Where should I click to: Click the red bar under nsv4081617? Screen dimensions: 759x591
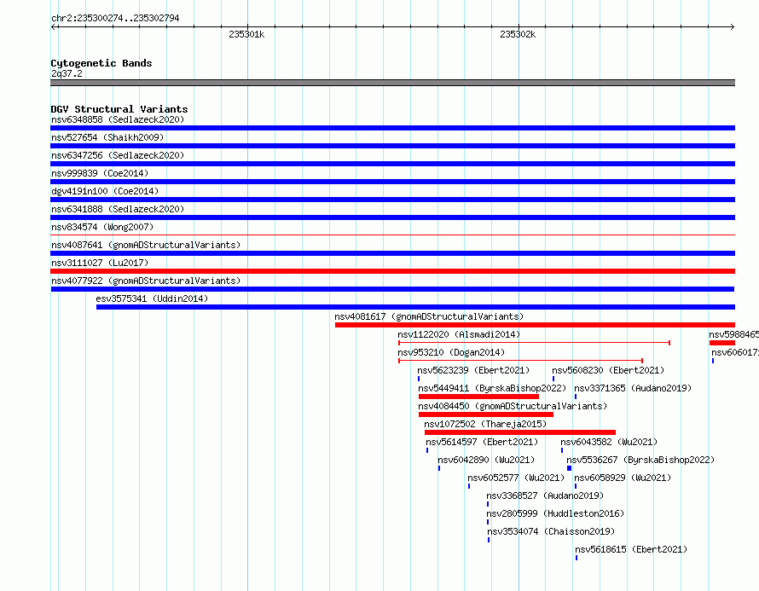[x=535, y=325]
